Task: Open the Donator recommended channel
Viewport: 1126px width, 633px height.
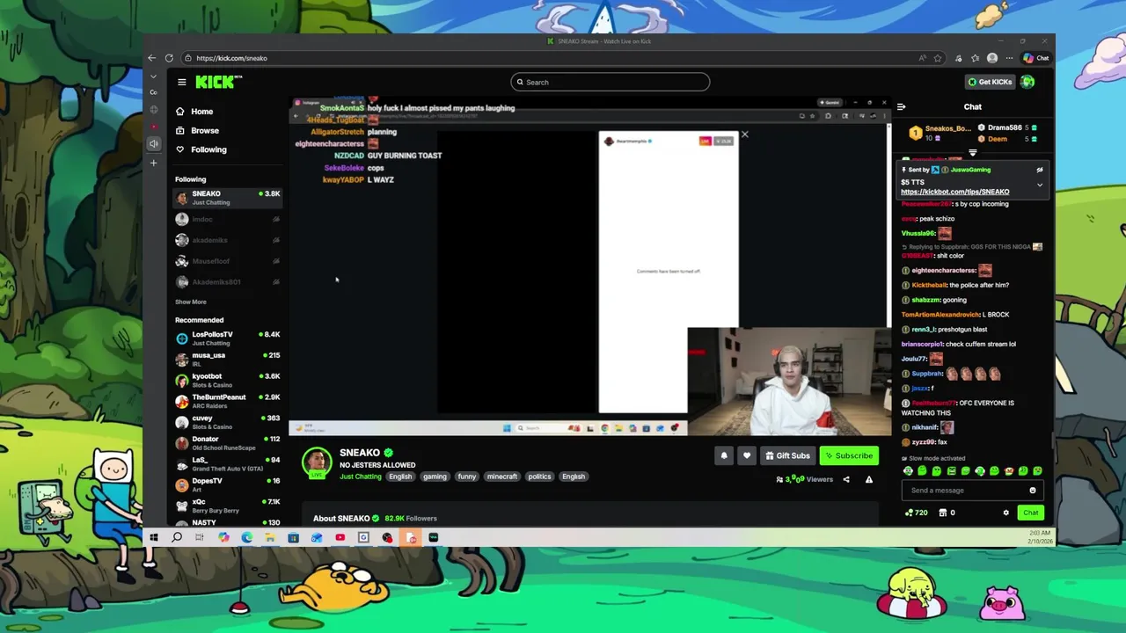Action: tap(227, 443)
